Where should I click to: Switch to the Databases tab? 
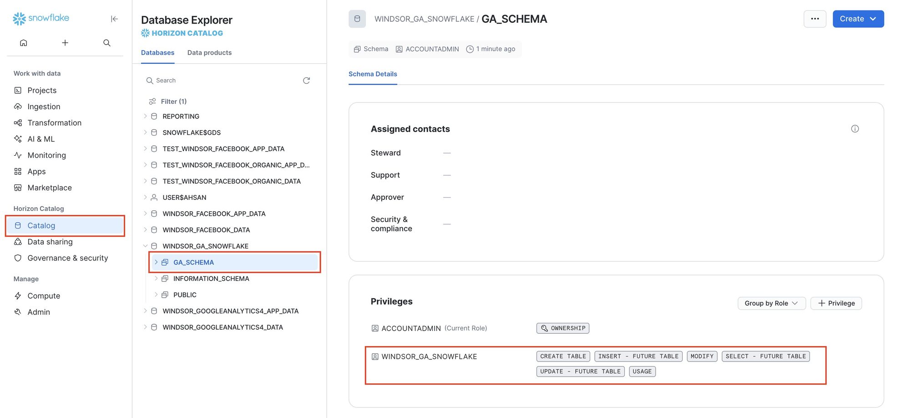(157, 53)
